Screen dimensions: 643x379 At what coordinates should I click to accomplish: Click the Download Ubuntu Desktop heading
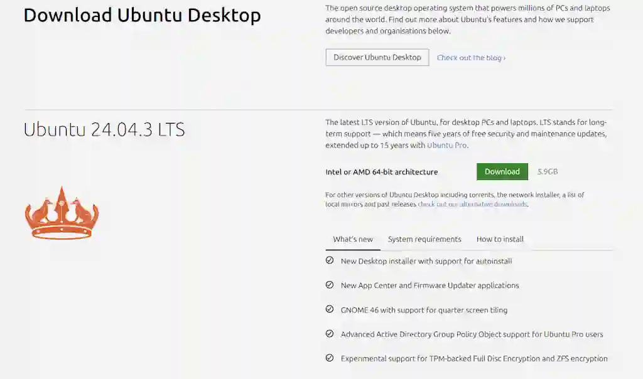142,15
